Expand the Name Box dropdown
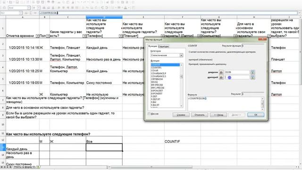Viewport: 302px width, 170px height. (21, 13)
